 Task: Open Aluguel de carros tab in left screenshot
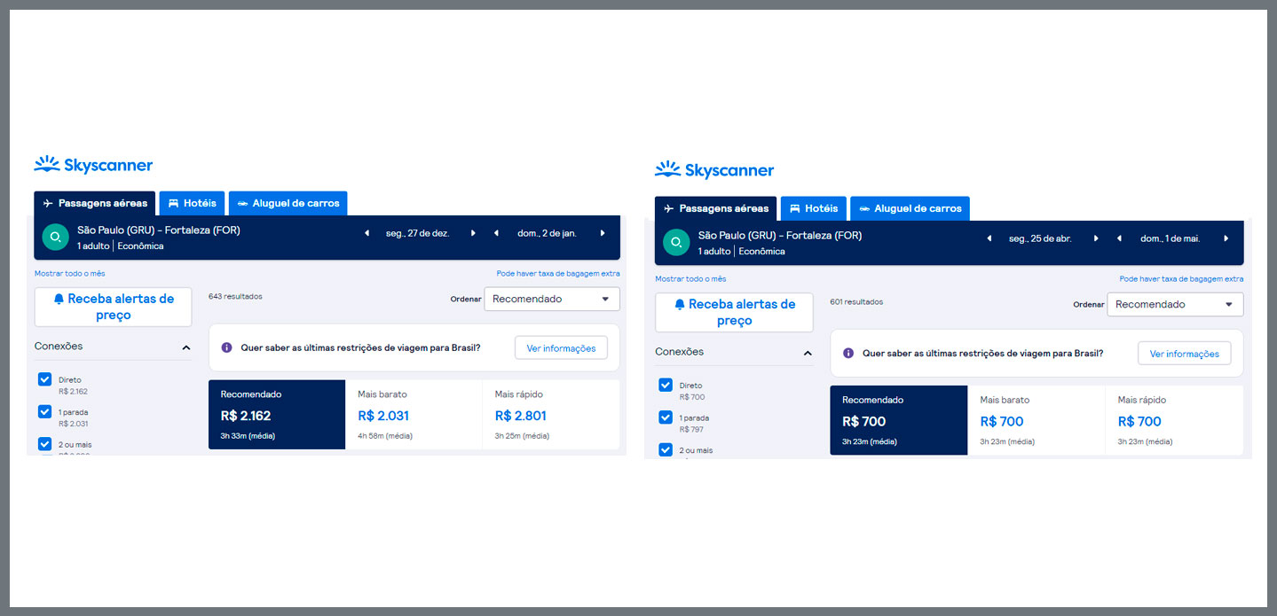point(288,203)
